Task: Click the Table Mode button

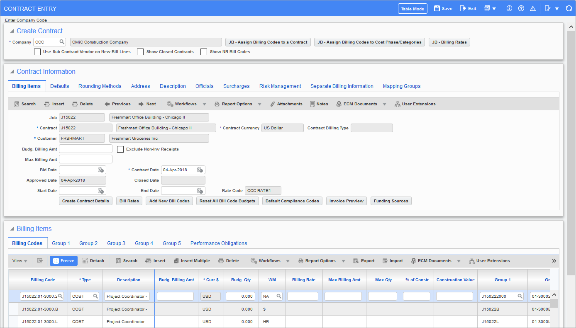Action: coord(412,9)
